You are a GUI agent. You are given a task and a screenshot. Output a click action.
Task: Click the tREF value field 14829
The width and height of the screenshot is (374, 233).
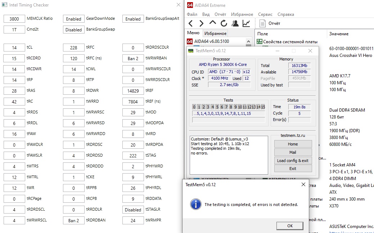click(x=133, y=91)
